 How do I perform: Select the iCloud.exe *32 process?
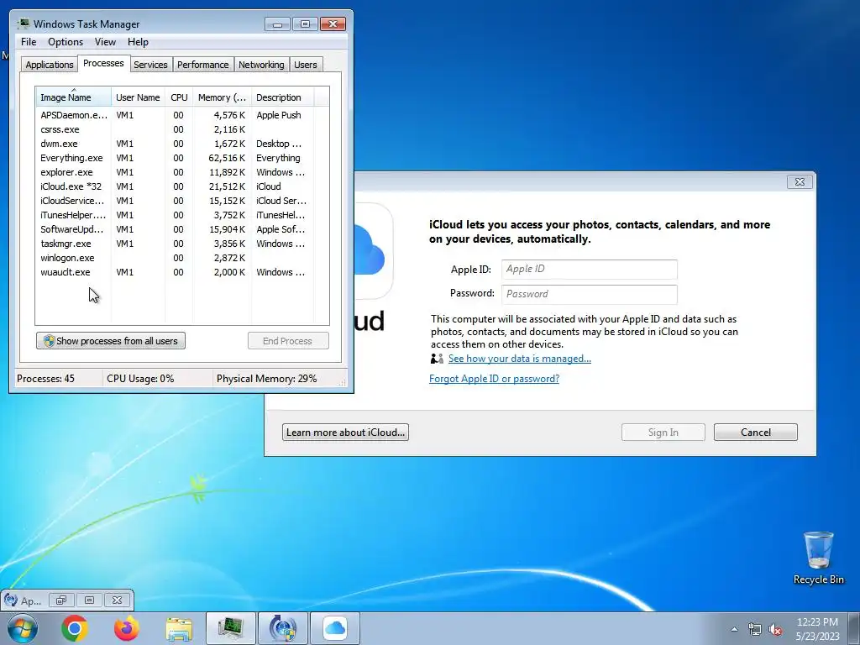[x=182, y=186]
